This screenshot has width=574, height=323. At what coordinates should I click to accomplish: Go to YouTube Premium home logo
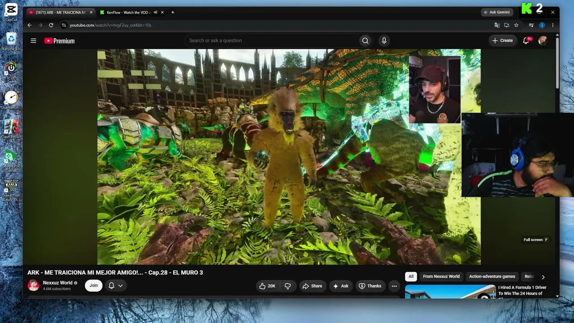[x=60, y=41]
